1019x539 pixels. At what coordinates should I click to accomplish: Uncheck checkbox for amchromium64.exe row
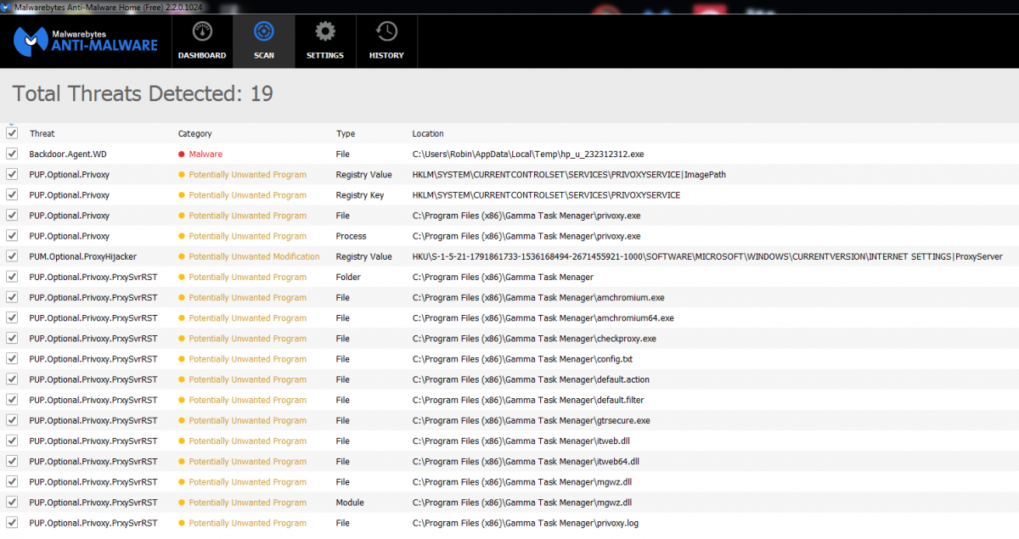12,317
